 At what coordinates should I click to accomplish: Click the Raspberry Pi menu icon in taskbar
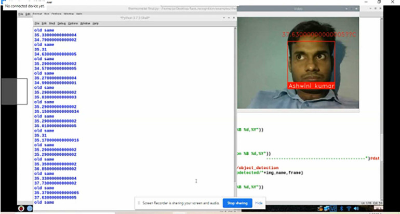tap(21, 208)
